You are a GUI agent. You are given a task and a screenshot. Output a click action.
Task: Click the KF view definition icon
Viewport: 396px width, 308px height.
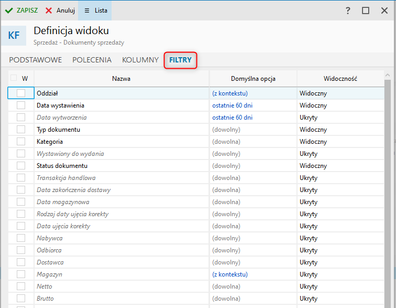tap(14, 36)
